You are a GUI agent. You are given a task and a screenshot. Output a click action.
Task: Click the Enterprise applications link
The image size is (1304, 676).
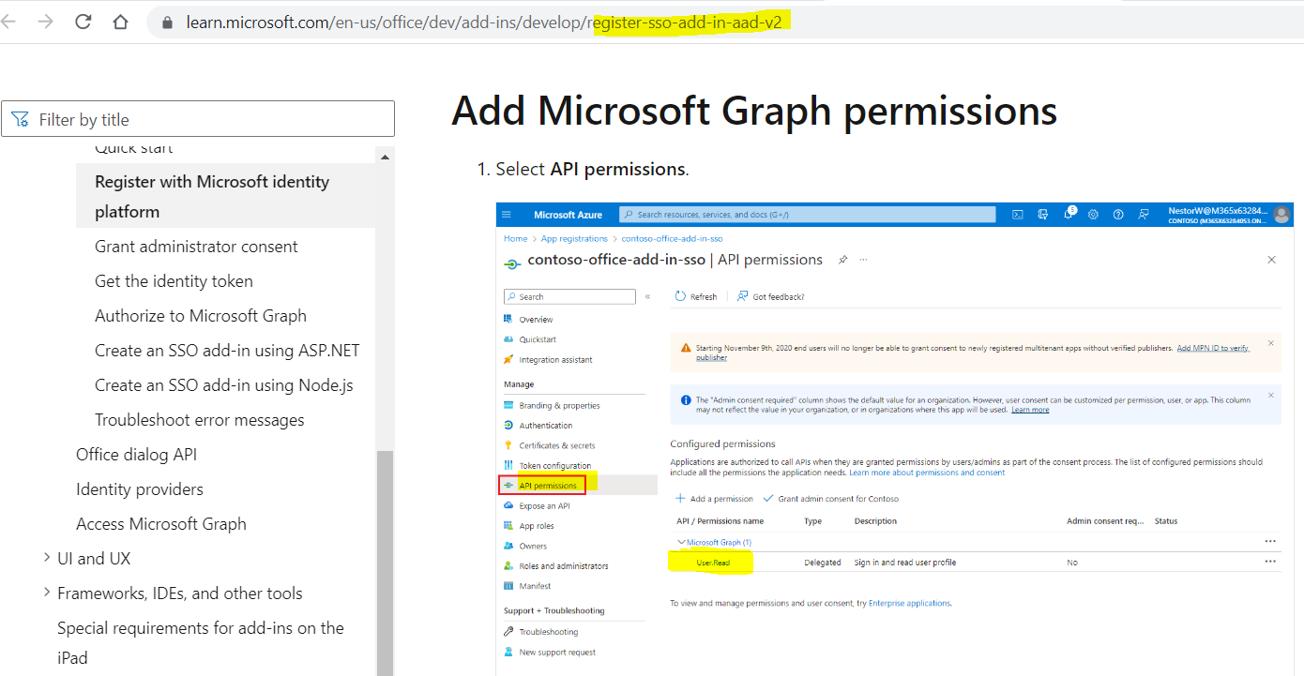pos(909,603)
